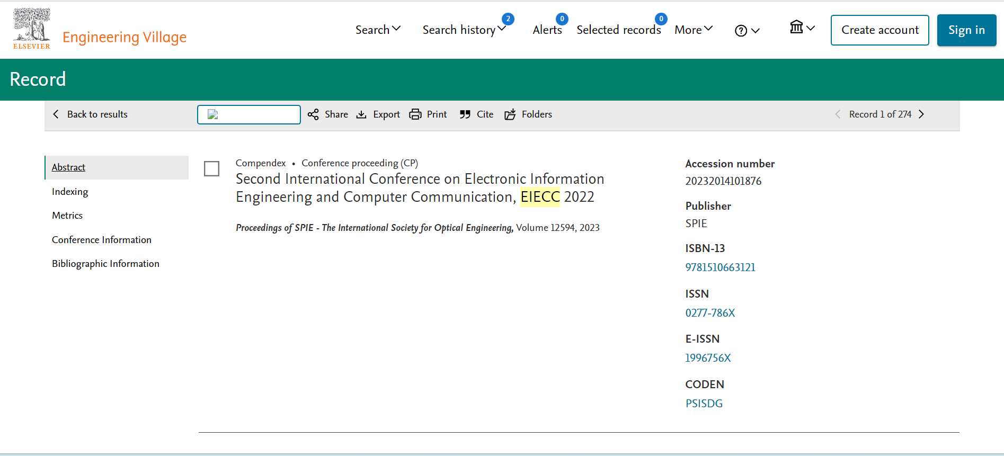Go to next record arrow
The width and height of the screenshot is (1004, 456).
[x=921, y=114]
